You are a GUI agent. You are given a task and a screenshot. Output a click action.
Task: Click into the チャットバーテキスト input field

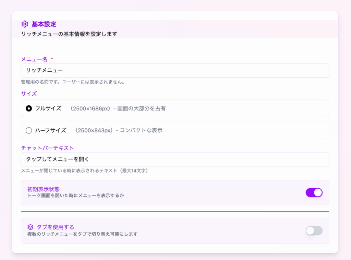pos(175,159)
